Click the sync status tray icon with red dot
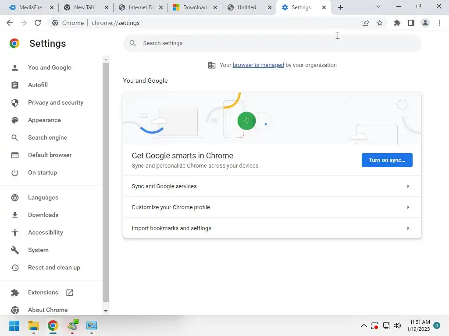 [x=374, y=325]
